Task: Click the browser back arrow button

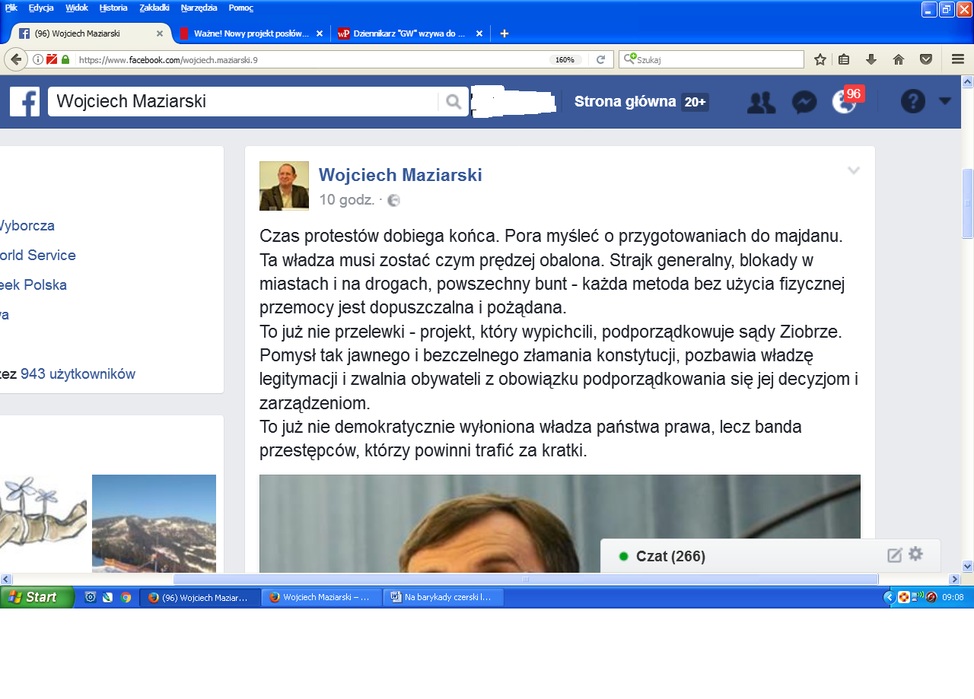Action: coord(15,59)
